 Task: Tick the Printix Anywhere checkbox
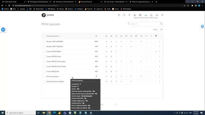[44, 77]
